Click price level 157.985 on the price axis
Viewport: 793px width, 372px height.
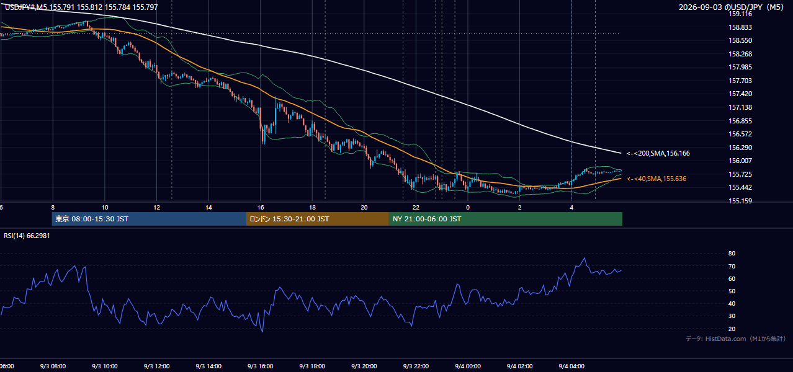[740, 67]
